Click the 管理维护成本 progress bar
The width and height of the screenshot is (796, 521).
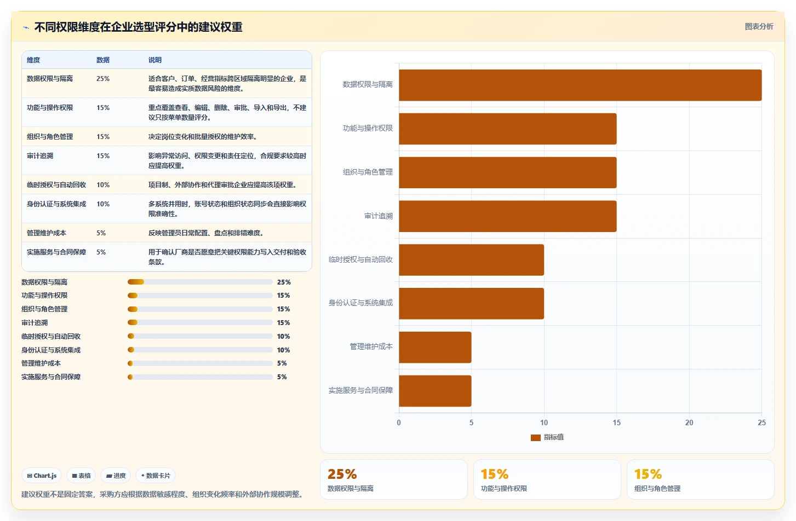point(200,363)
